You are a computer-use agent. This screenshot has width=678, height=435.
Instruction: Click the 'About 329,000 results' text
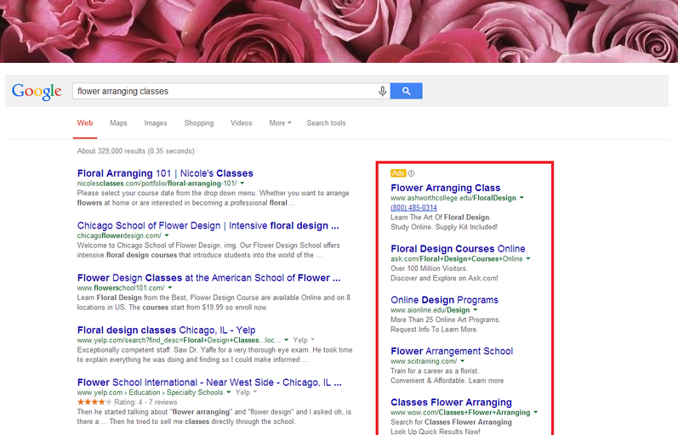click(x=136, y=151)
